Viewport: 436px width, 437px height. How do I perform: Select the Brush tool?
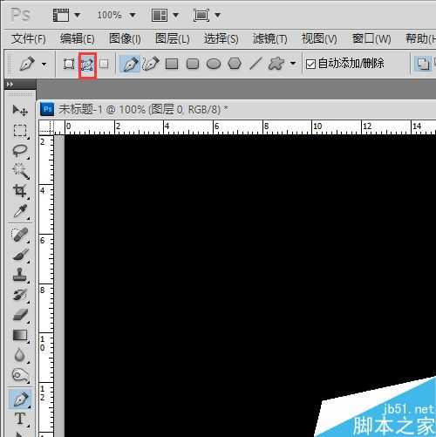pyautogui.click(x=21, y=255)
